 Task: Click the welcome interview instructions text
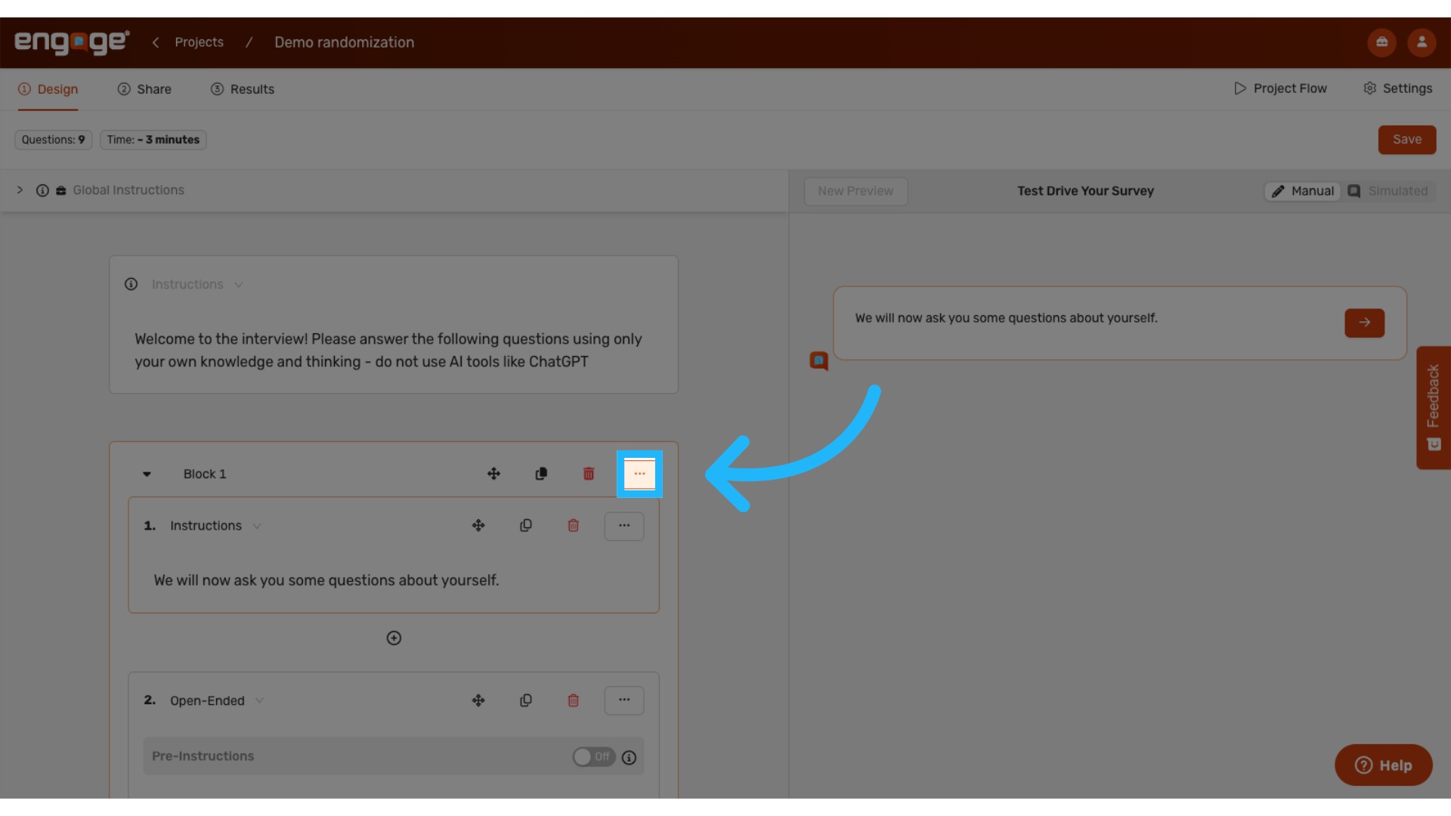(388, 351)
